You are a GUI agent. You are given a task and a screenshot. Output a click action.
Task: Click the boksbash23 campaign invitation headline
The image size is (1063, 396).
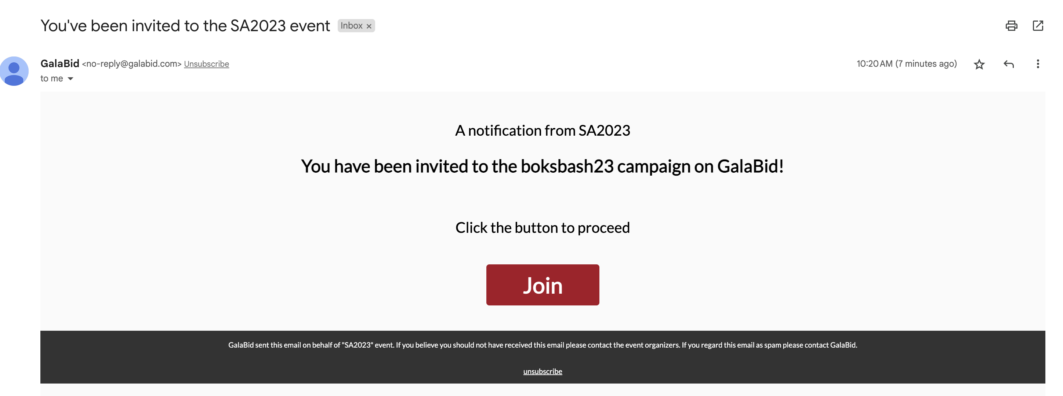point(542,166)
